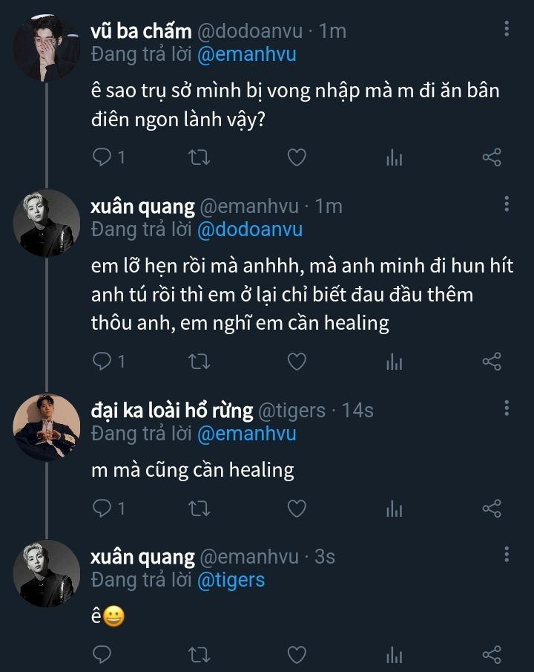Viewport: 534px width, 672px height.
Task: Retweet xuân quang's healing tweet
Action: pos(200,362)
